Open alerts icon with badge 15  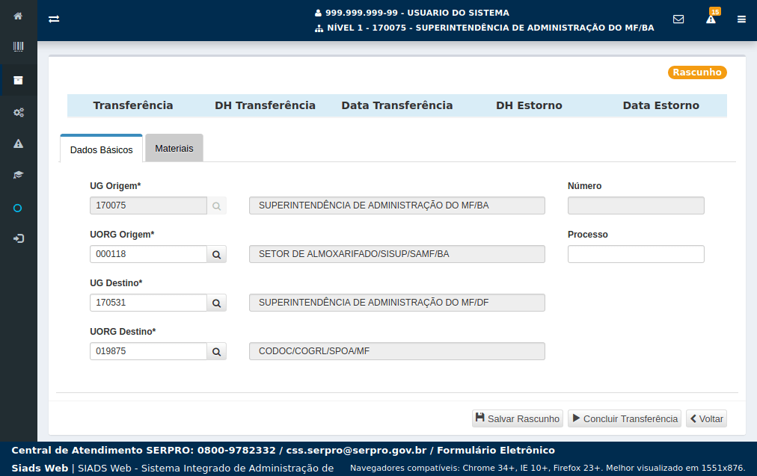pos(711,17)
